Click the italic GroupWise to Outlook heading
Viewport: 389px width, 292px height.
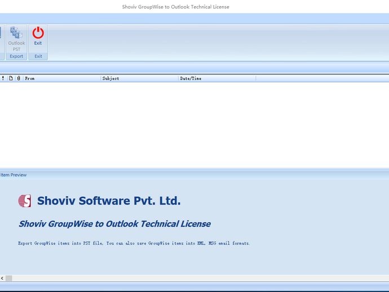(114, 224)
